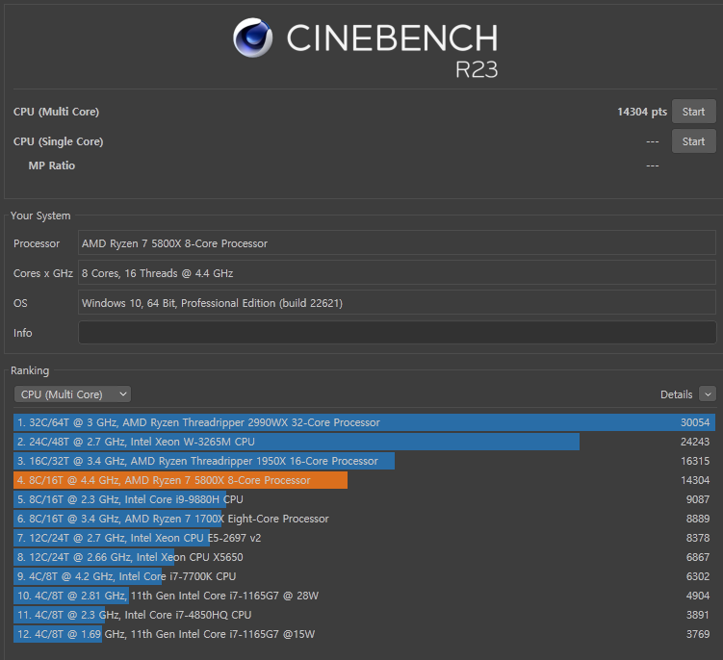Select ranking row 9 Core i7-7700K
This screenshot has height=660, width=723.
[364, 576]
